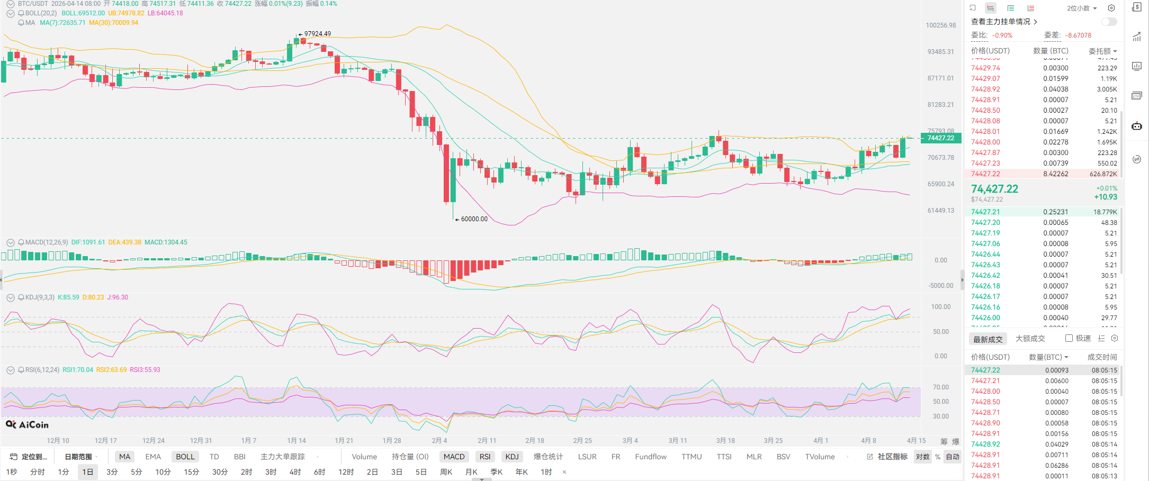The image size is (1149, 481).
Task: Toggle the 查看主力挂单情况 switch
Action: pyautogui.click(x=1109, y=22)
